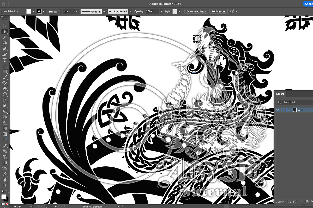Screen dimensions: 313x208
Task: Select the Perspective Grid tool
Action: pyautogui.click(x=5, y=123)
